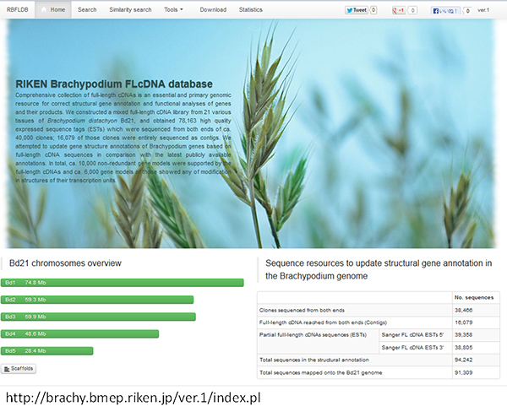The height and width of the screenshot is (417, 507).
Task: Click the RIKEN Brachypodium FLcDNA database heading
Action: 114,84
